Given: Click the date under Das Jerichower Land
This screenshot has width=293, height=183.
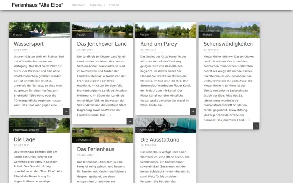Looking at the screenshot, I should tap(85, 50).
